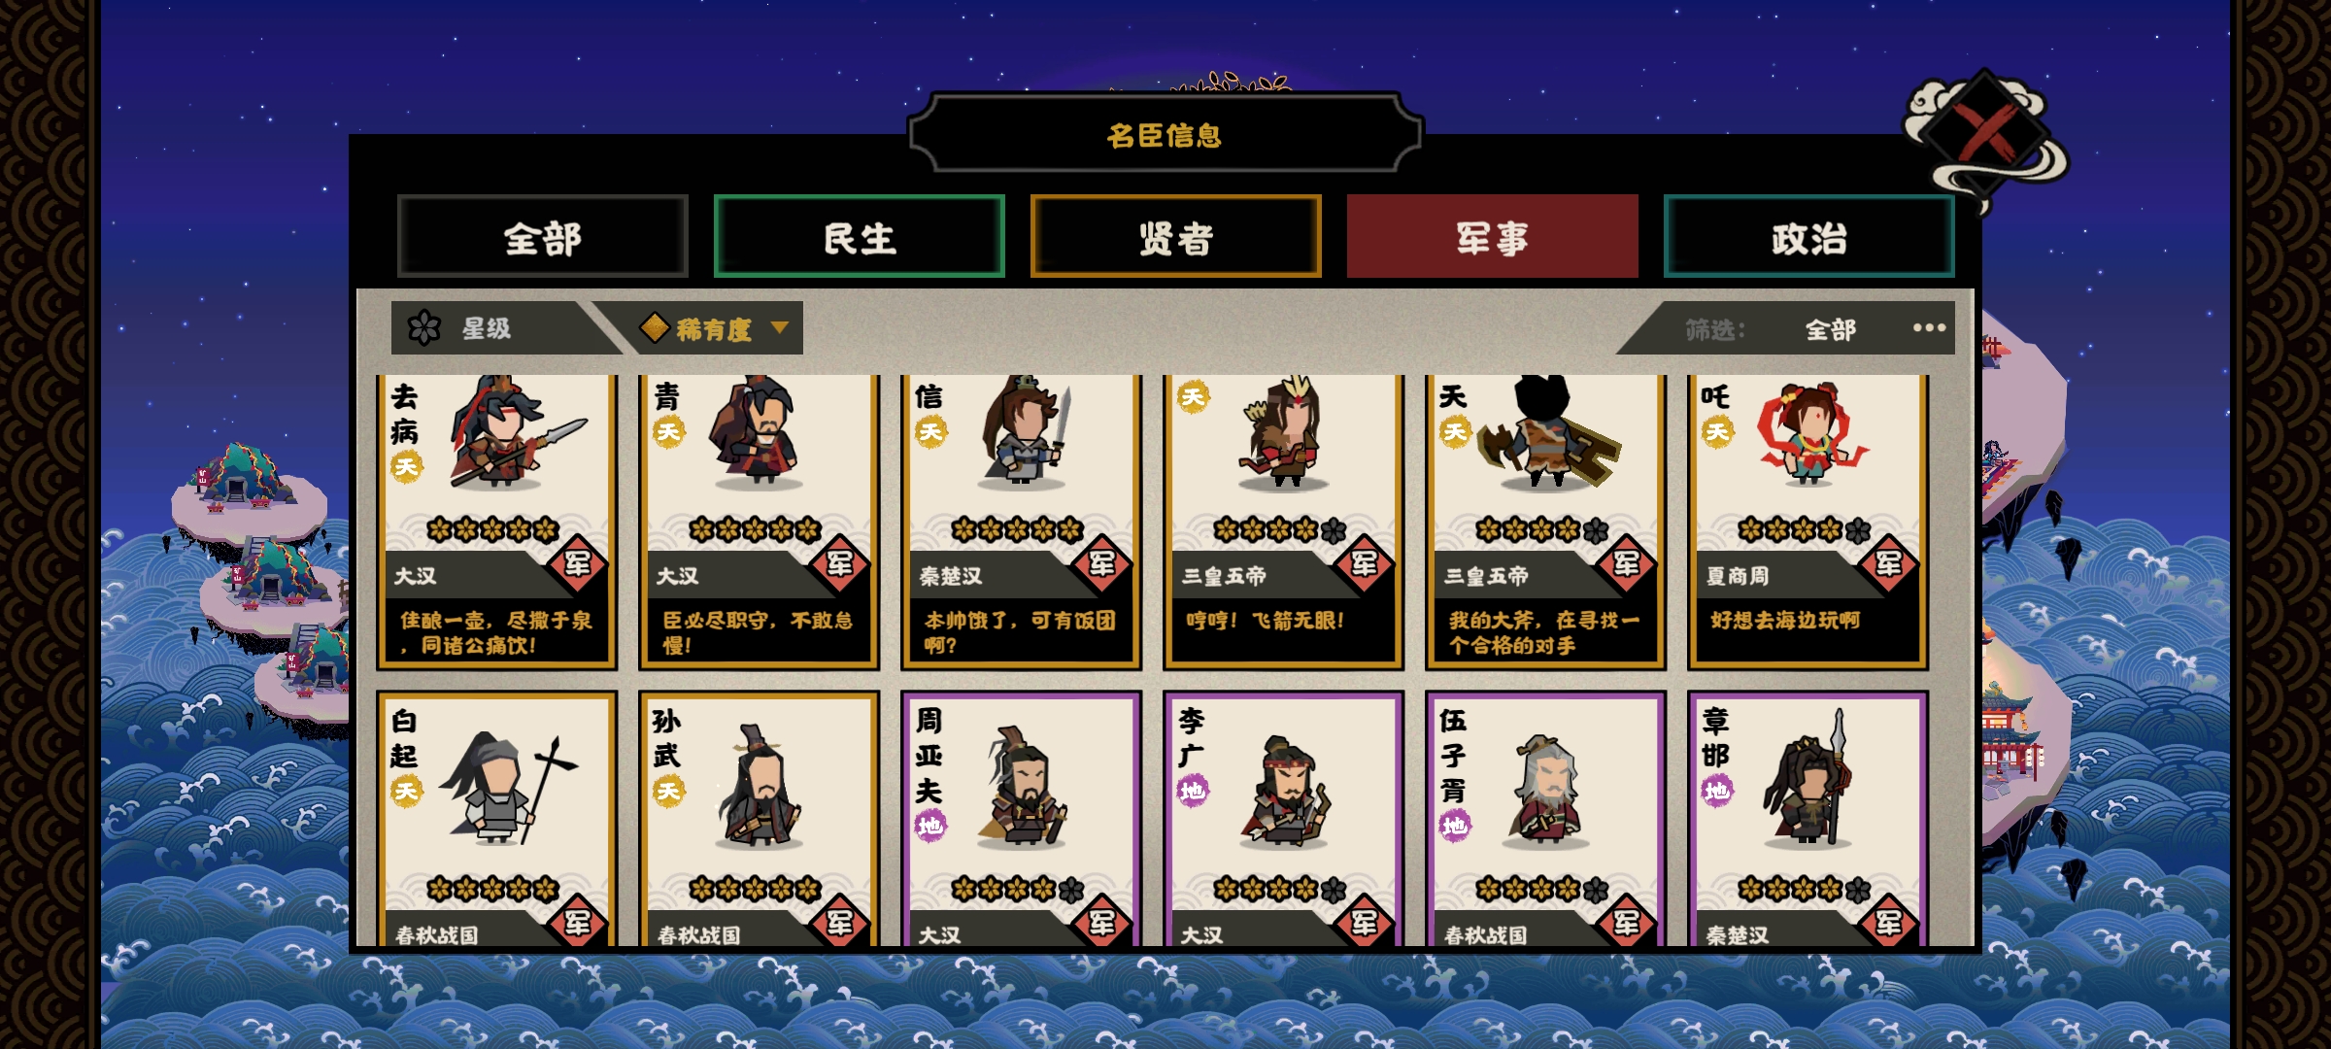This screenshot has height=1049, width=2331.
Task: Sort officials by 星级 flower icon
Action: pyautogui.click(x=424, y=328)
